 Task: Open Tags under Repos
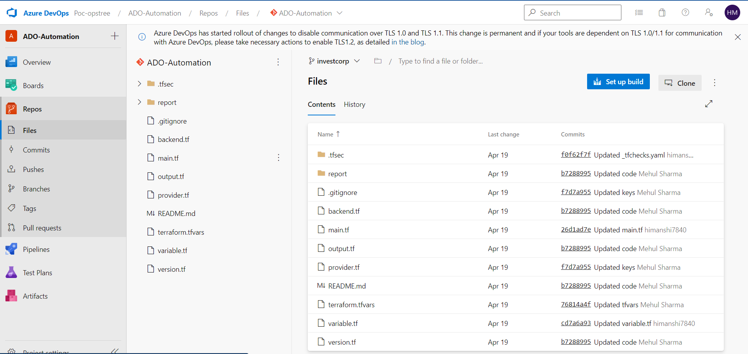pyautogui.click(x=63, y=208)
